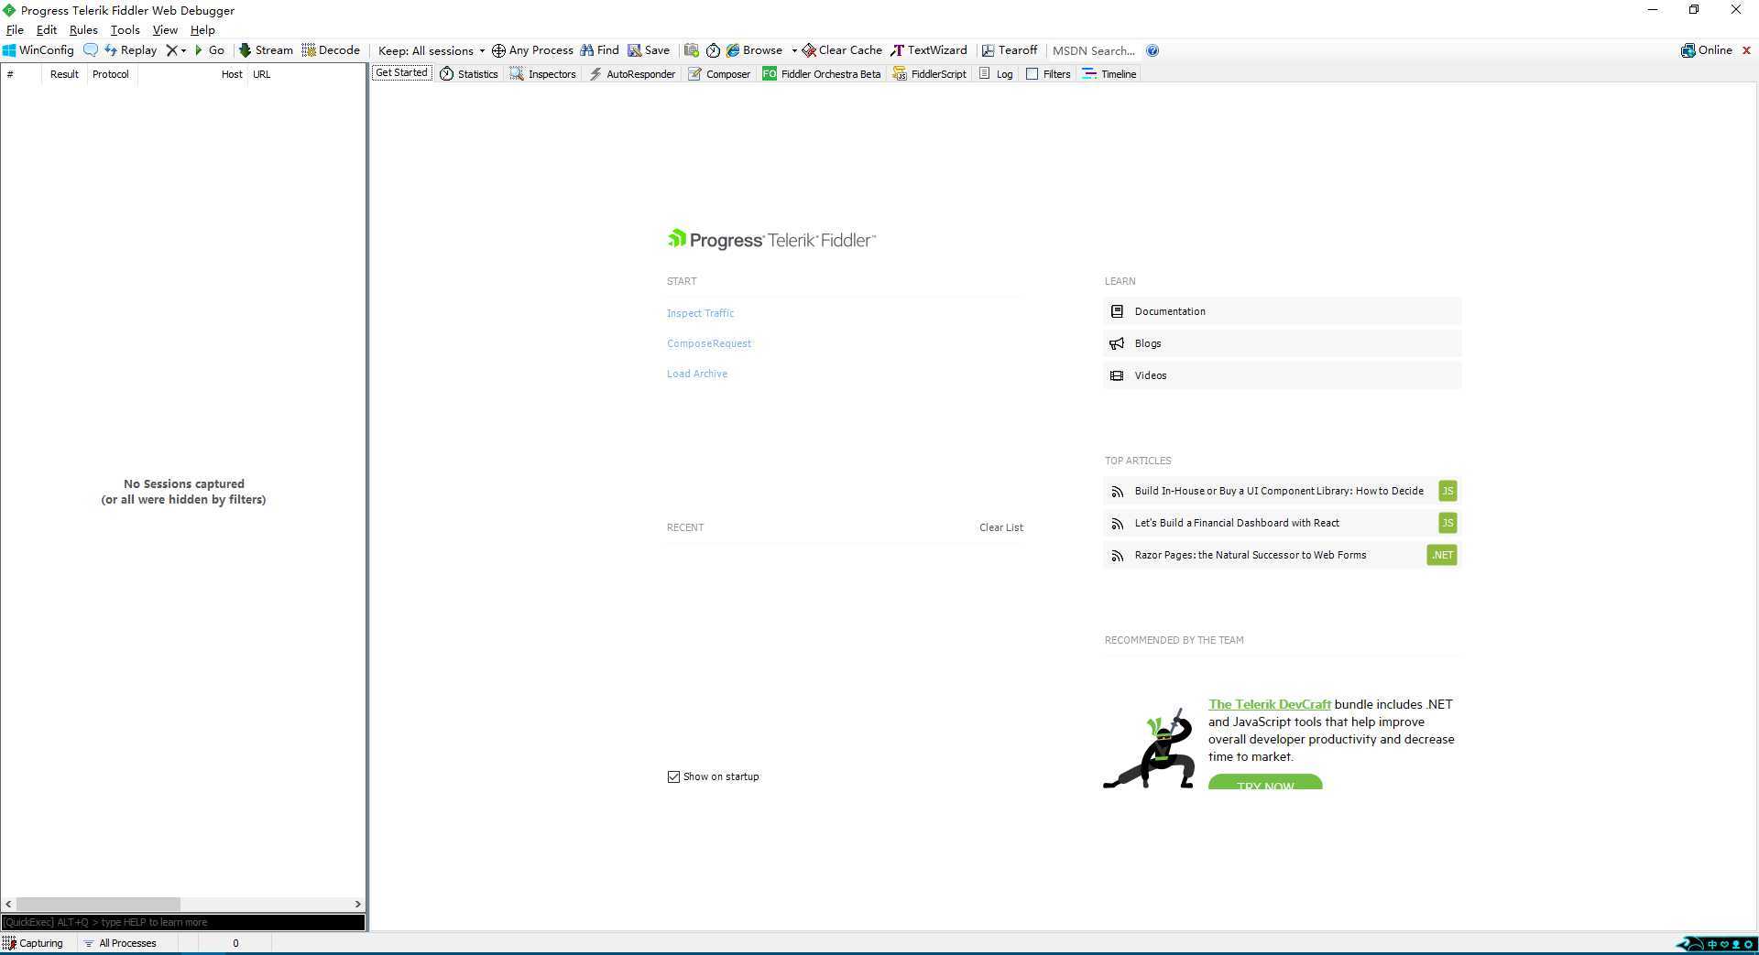This screenshot has width=1759, height=955.
Task: Click the All Processes filter status
Action: (120, 943)
